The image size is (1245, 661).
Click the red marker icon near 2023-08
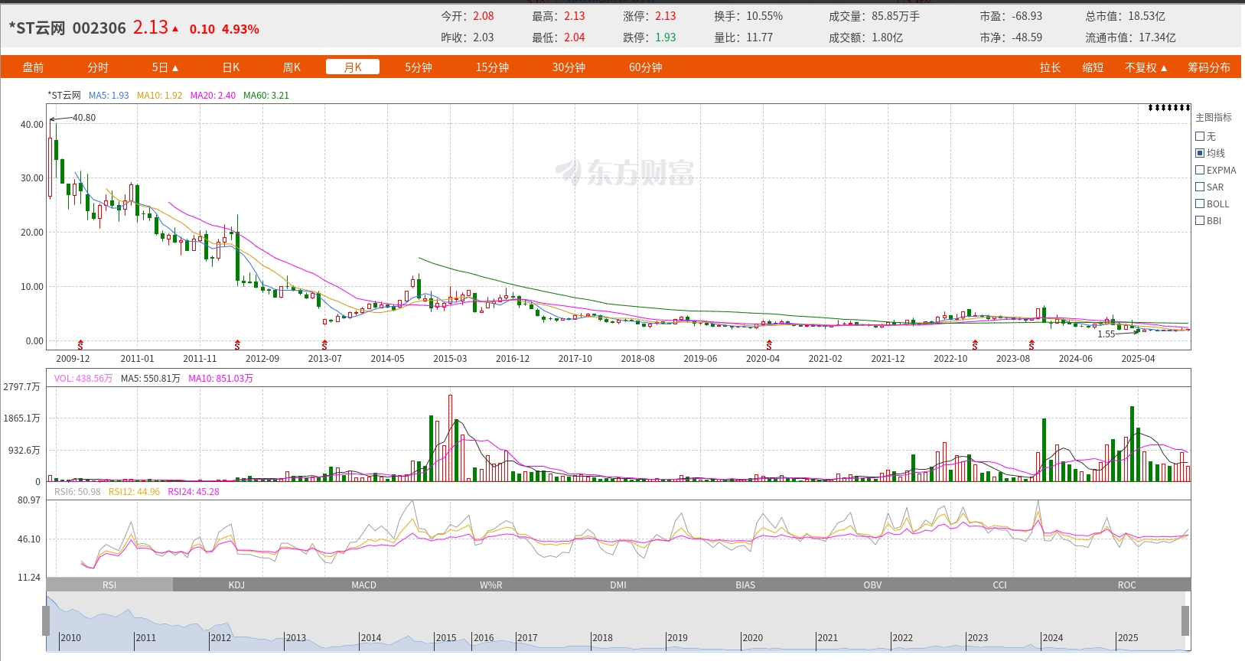pos(1032,345)
